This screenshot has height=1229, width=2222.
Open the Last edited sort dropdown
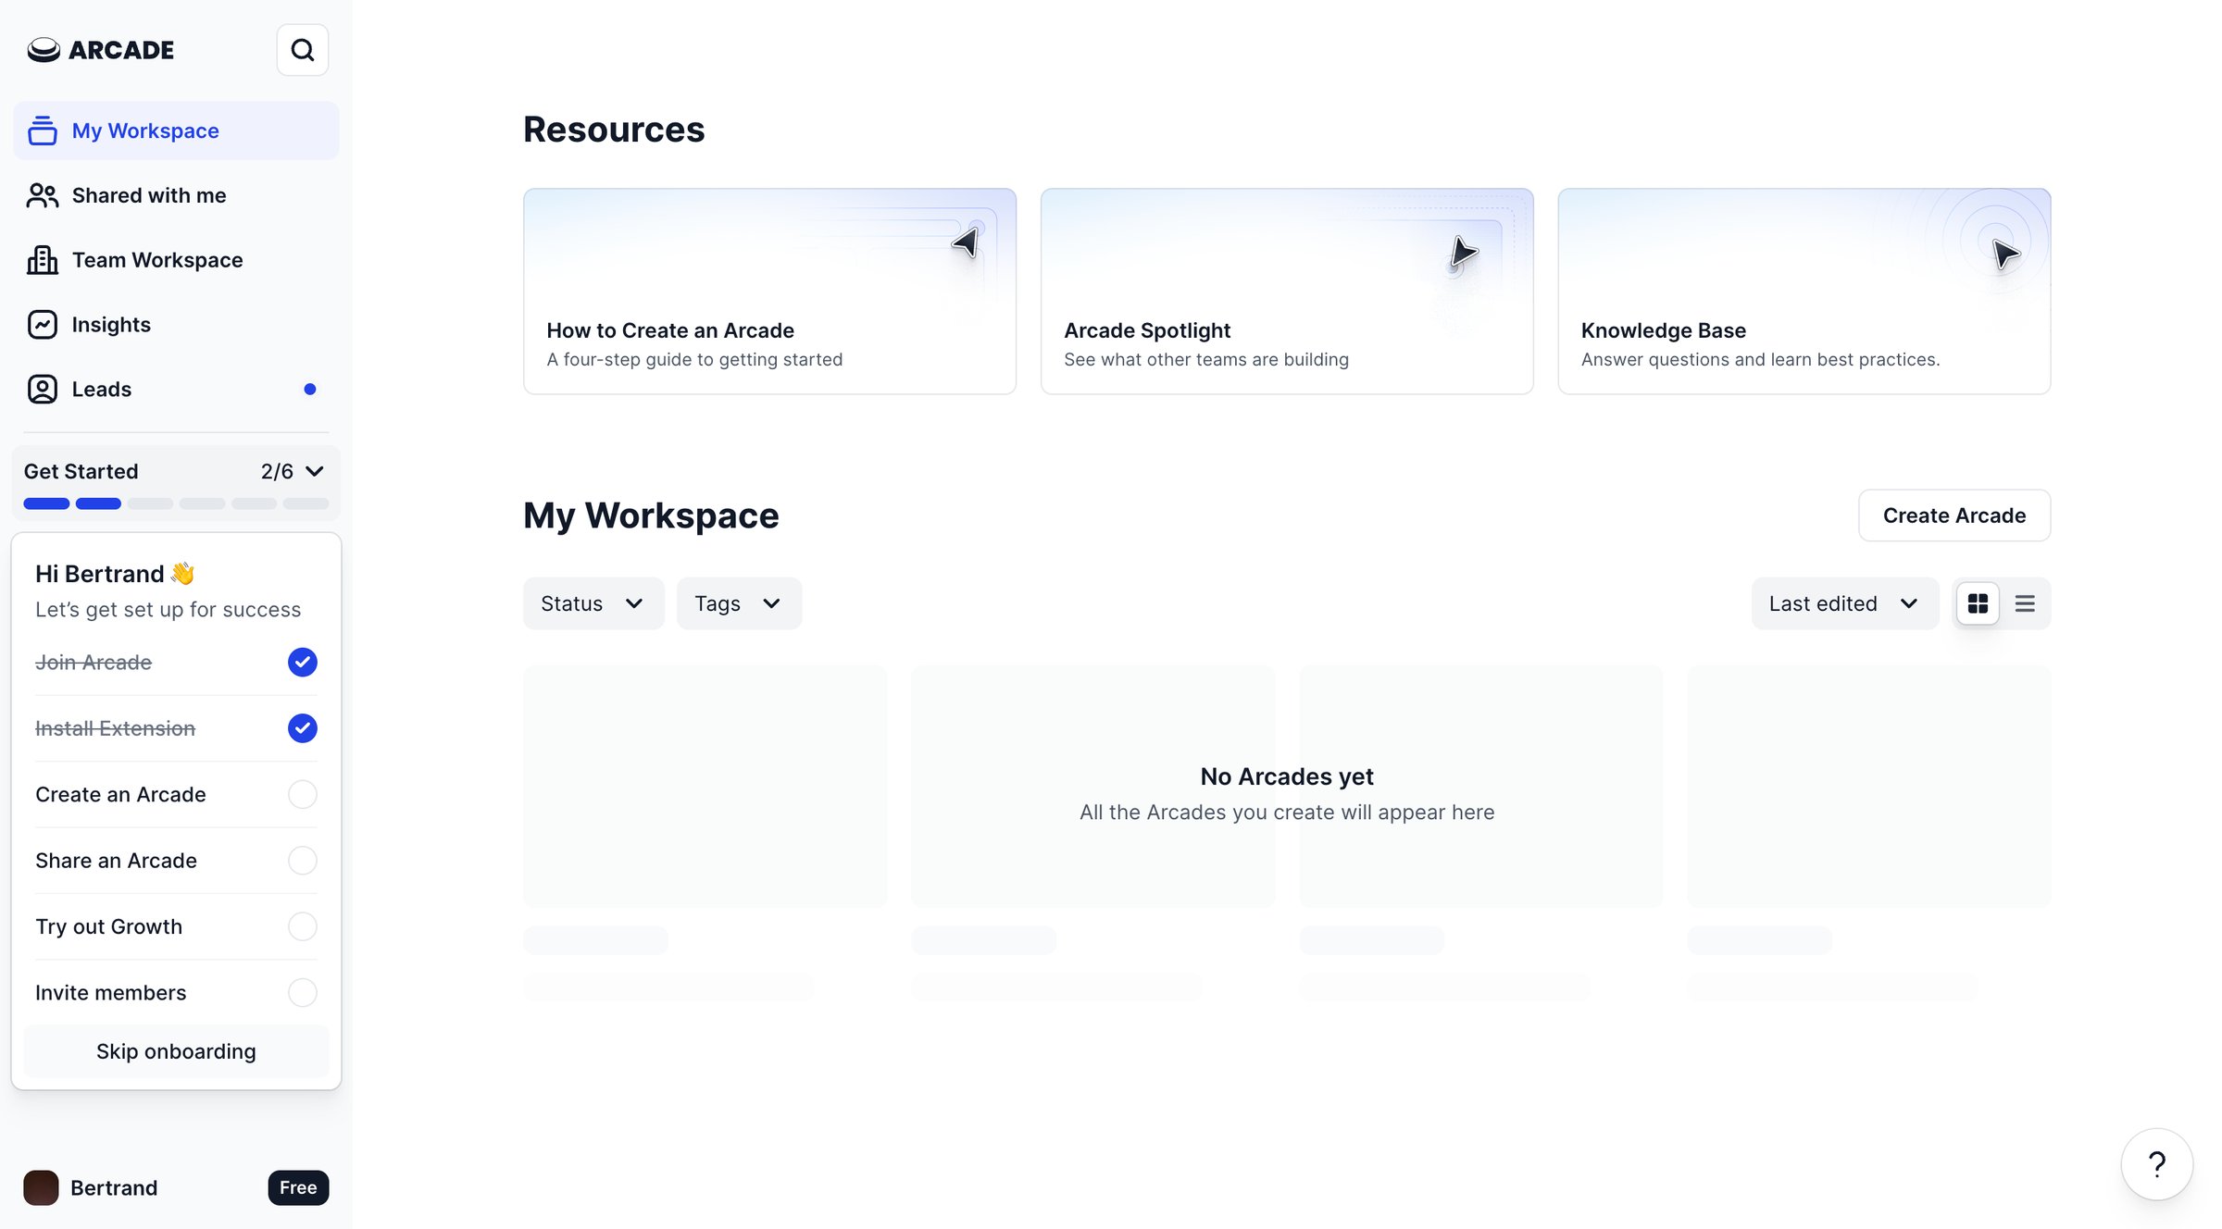(x=1844, y=603)
